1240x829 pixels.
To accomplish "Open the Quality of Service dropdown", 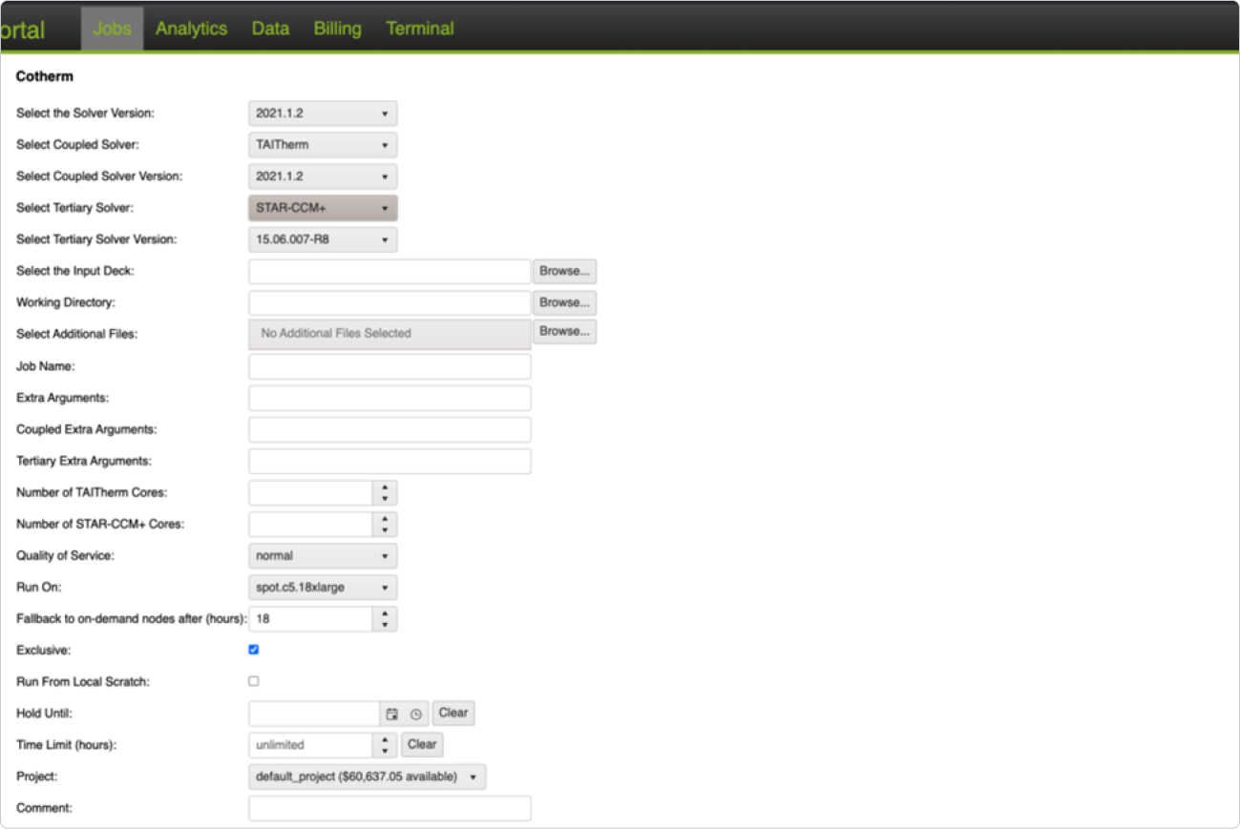I will (323, 555).
